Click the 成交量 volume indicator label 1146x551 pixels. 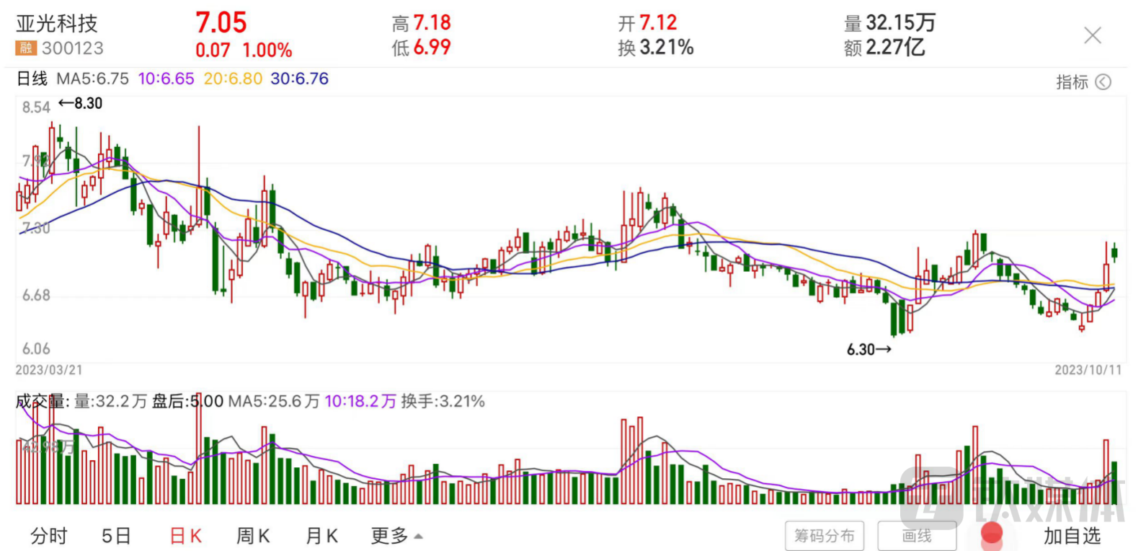[x=40, y=401]
